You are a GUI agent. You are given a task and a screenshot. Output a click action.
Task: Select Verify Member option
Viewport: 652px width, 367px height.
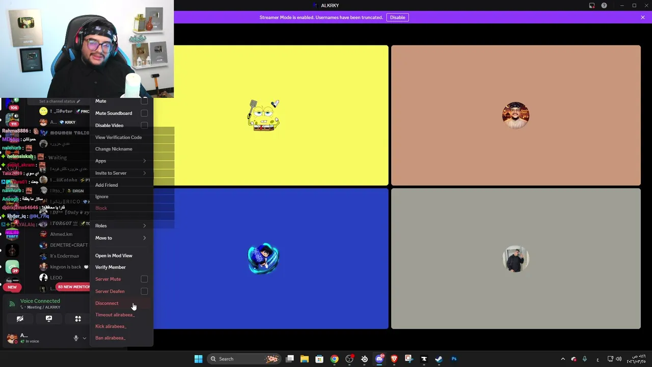(110, 268)
